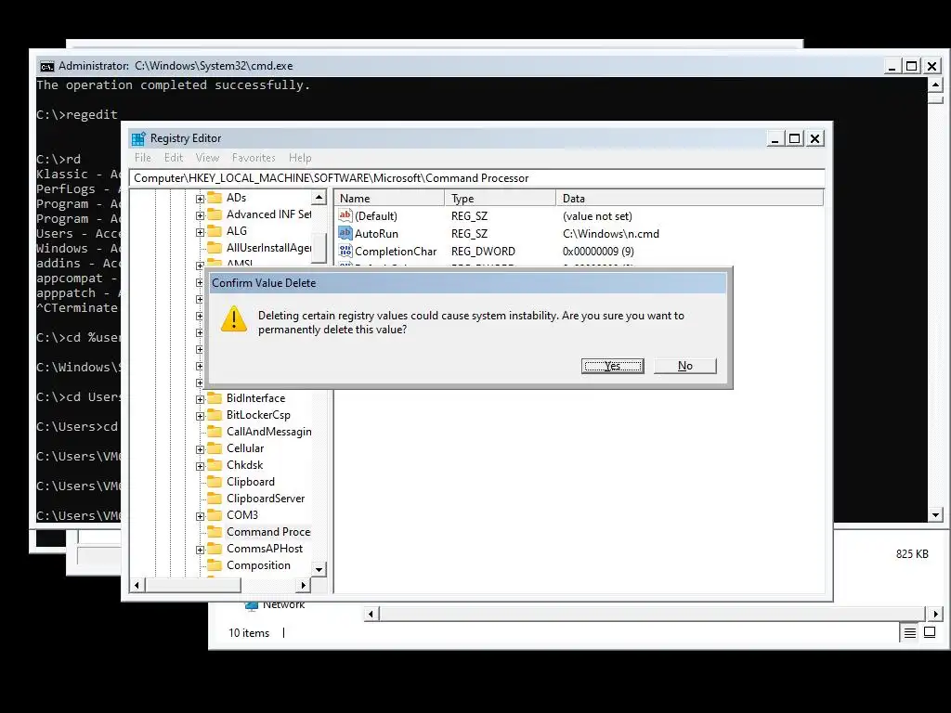Click the ClipboardServer folder icon
Viewport: 951px width, 713px height.
[215, 499]
